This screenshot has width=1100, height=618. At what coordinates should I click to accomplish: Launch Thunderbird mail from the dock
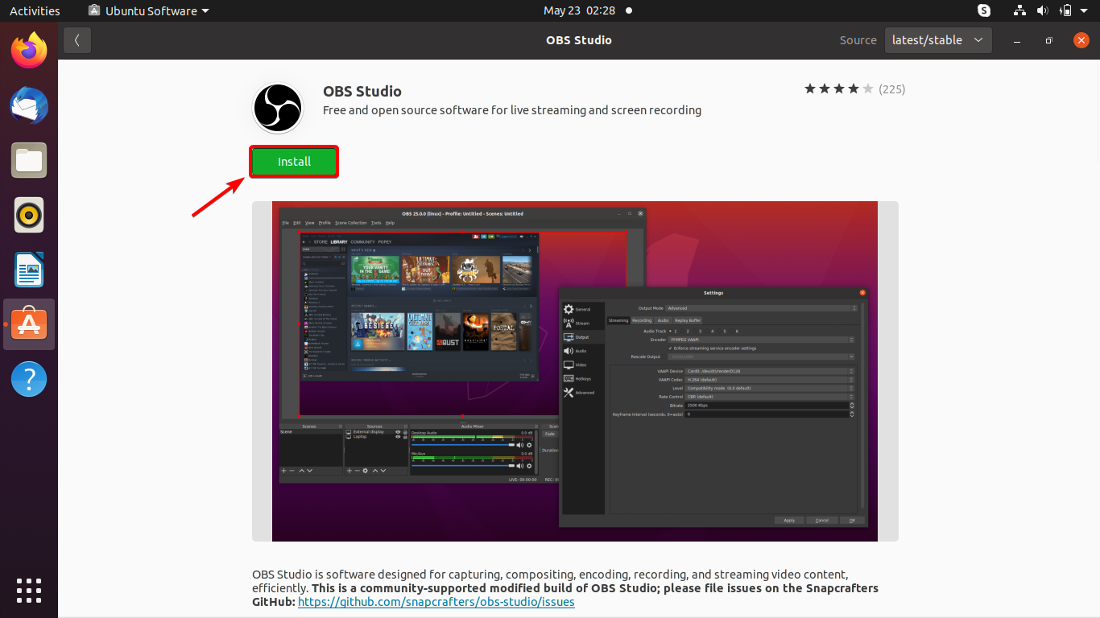[29, 106]
